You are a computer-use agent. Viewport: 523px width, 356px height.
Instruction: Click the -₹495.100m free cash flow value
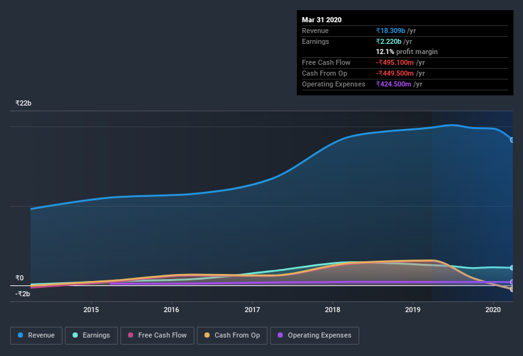[395, 62]
